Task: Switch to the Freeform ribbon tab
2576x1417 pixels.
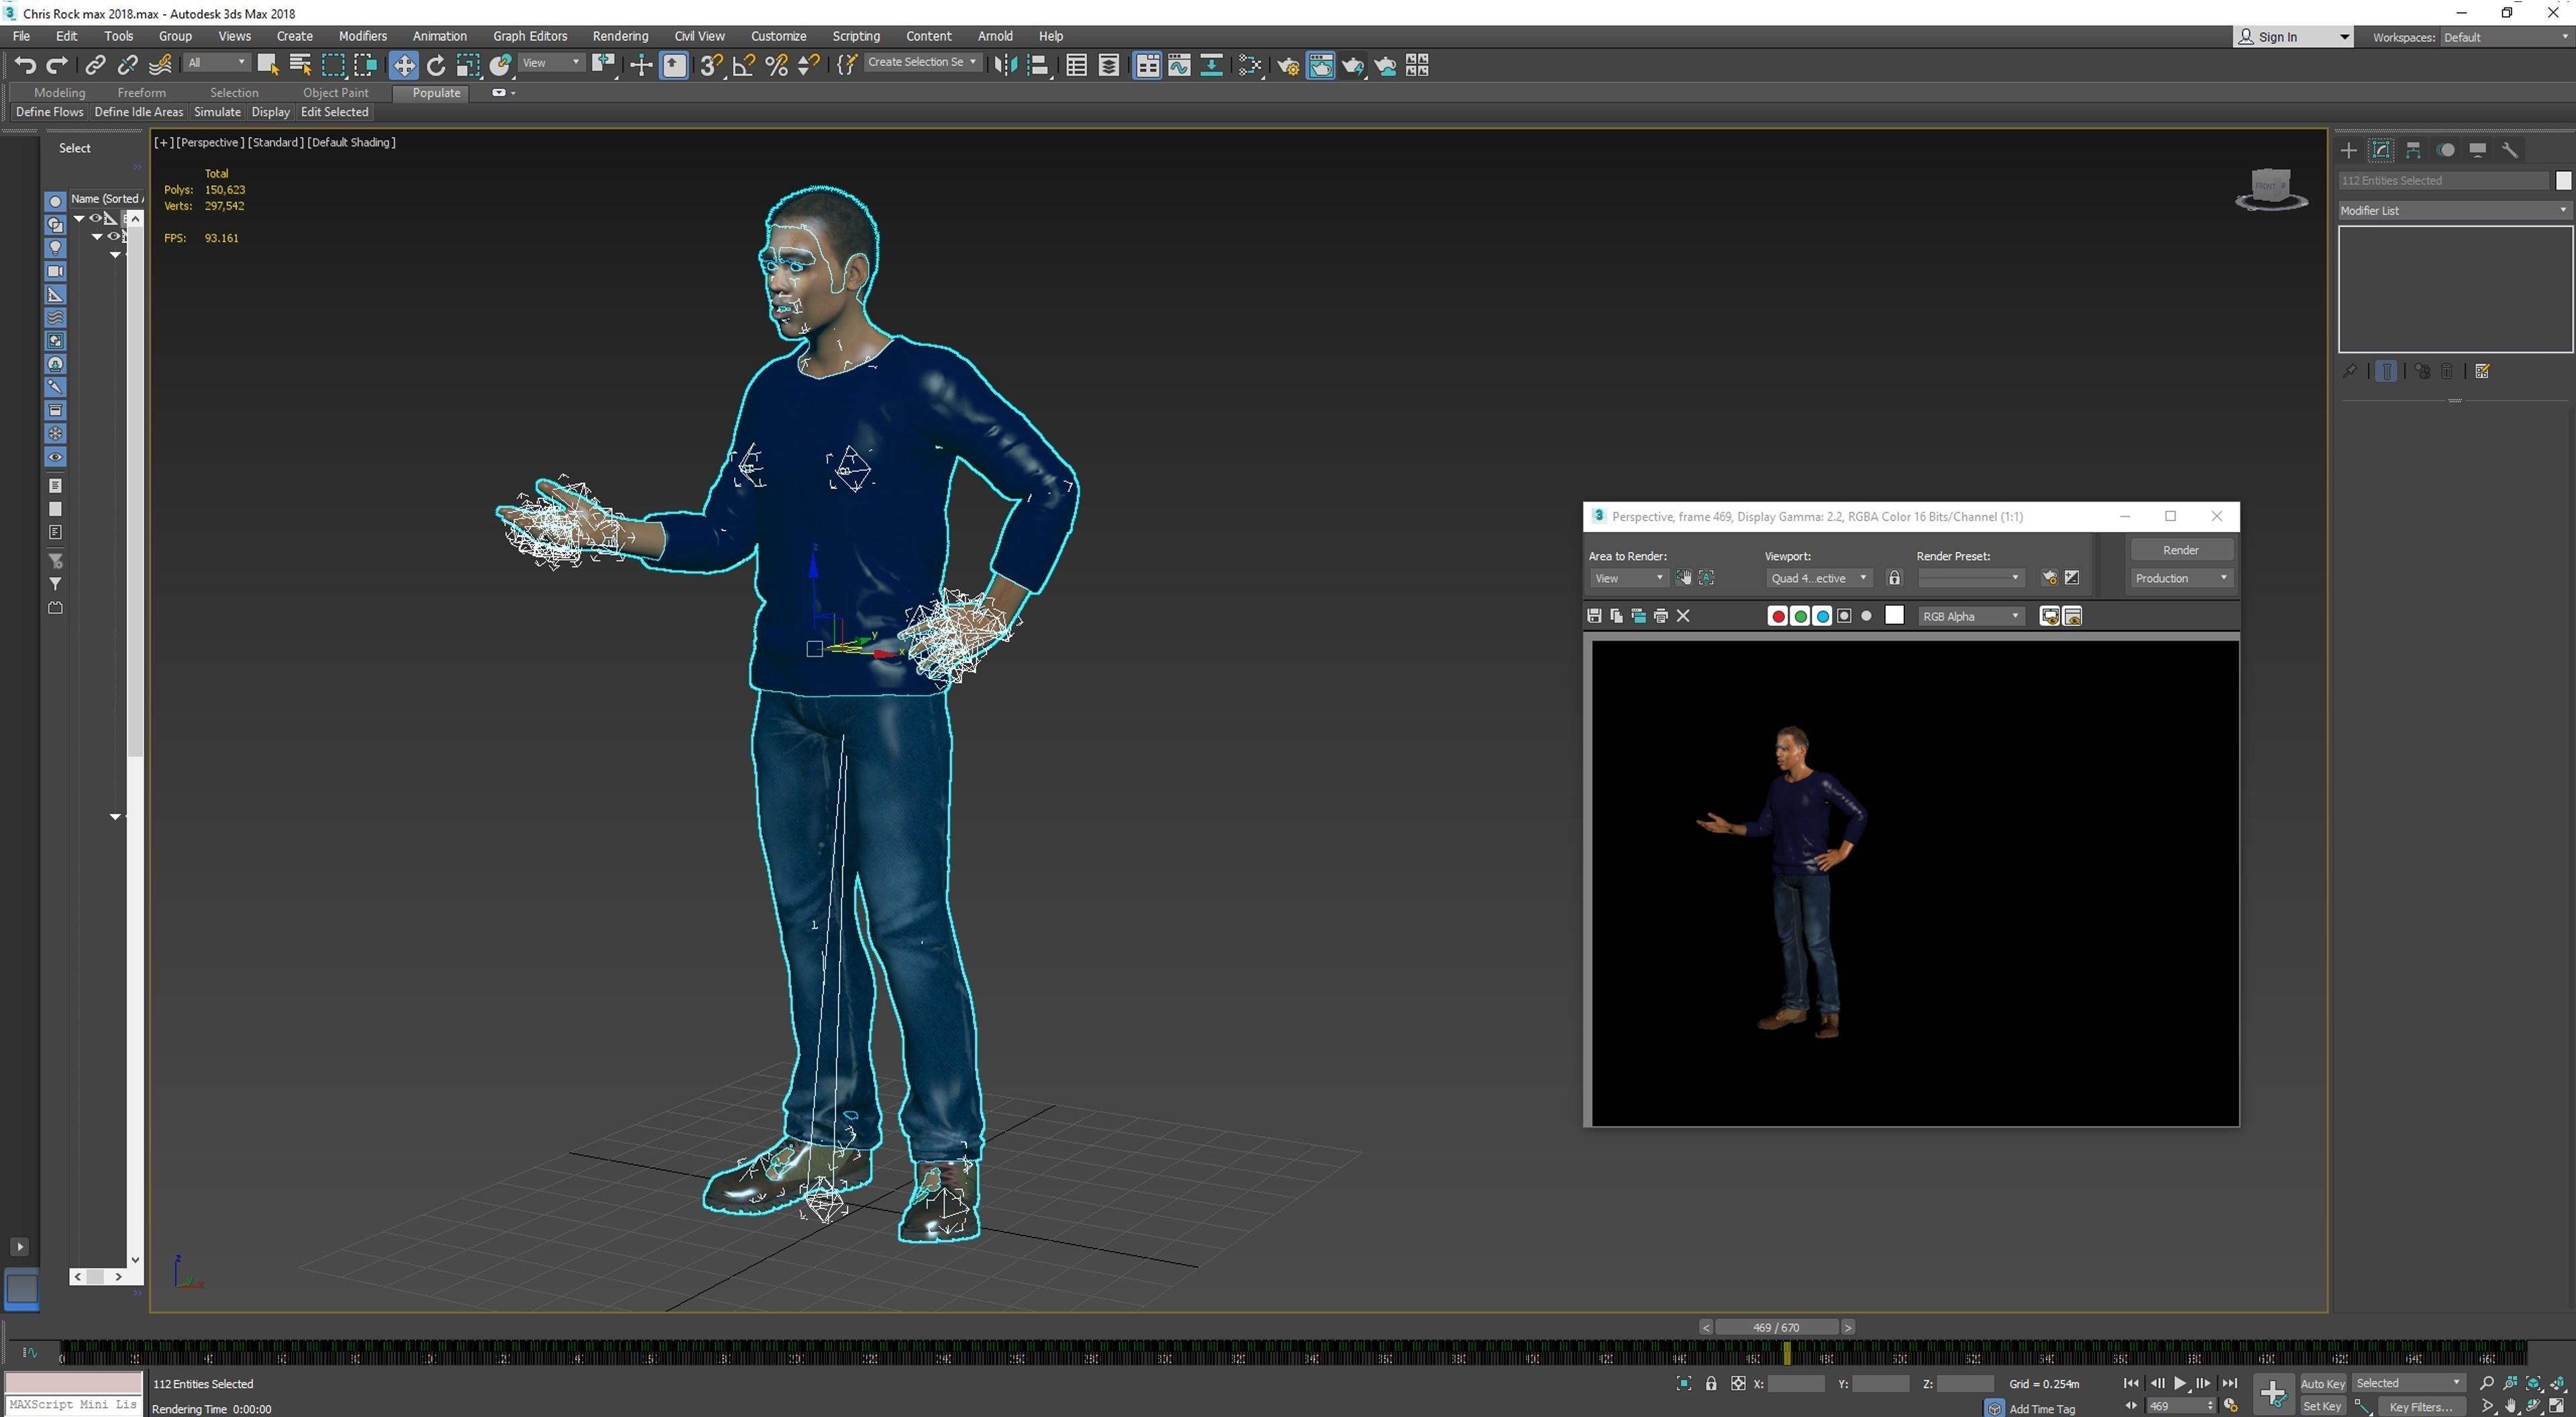Action: (x=142, y=93)
